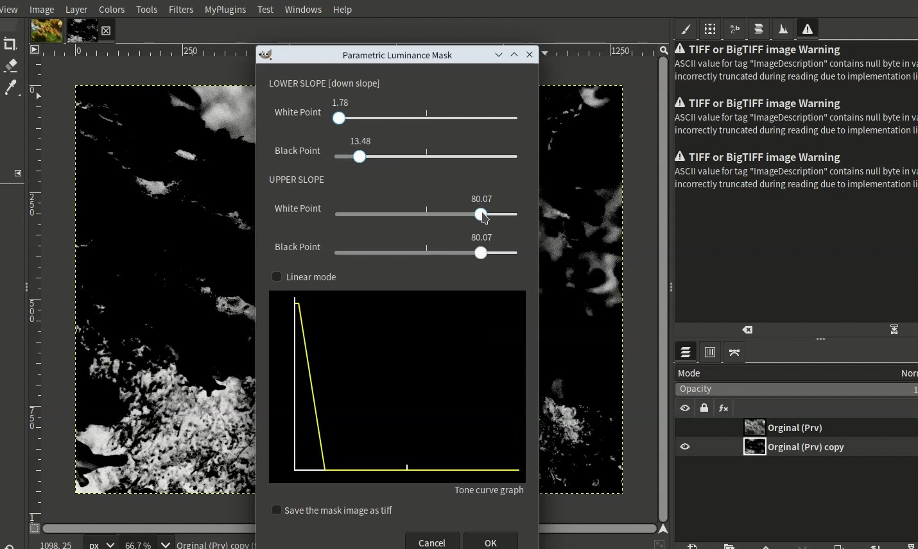Open the Paths tab in layers dock

[734, 352]
